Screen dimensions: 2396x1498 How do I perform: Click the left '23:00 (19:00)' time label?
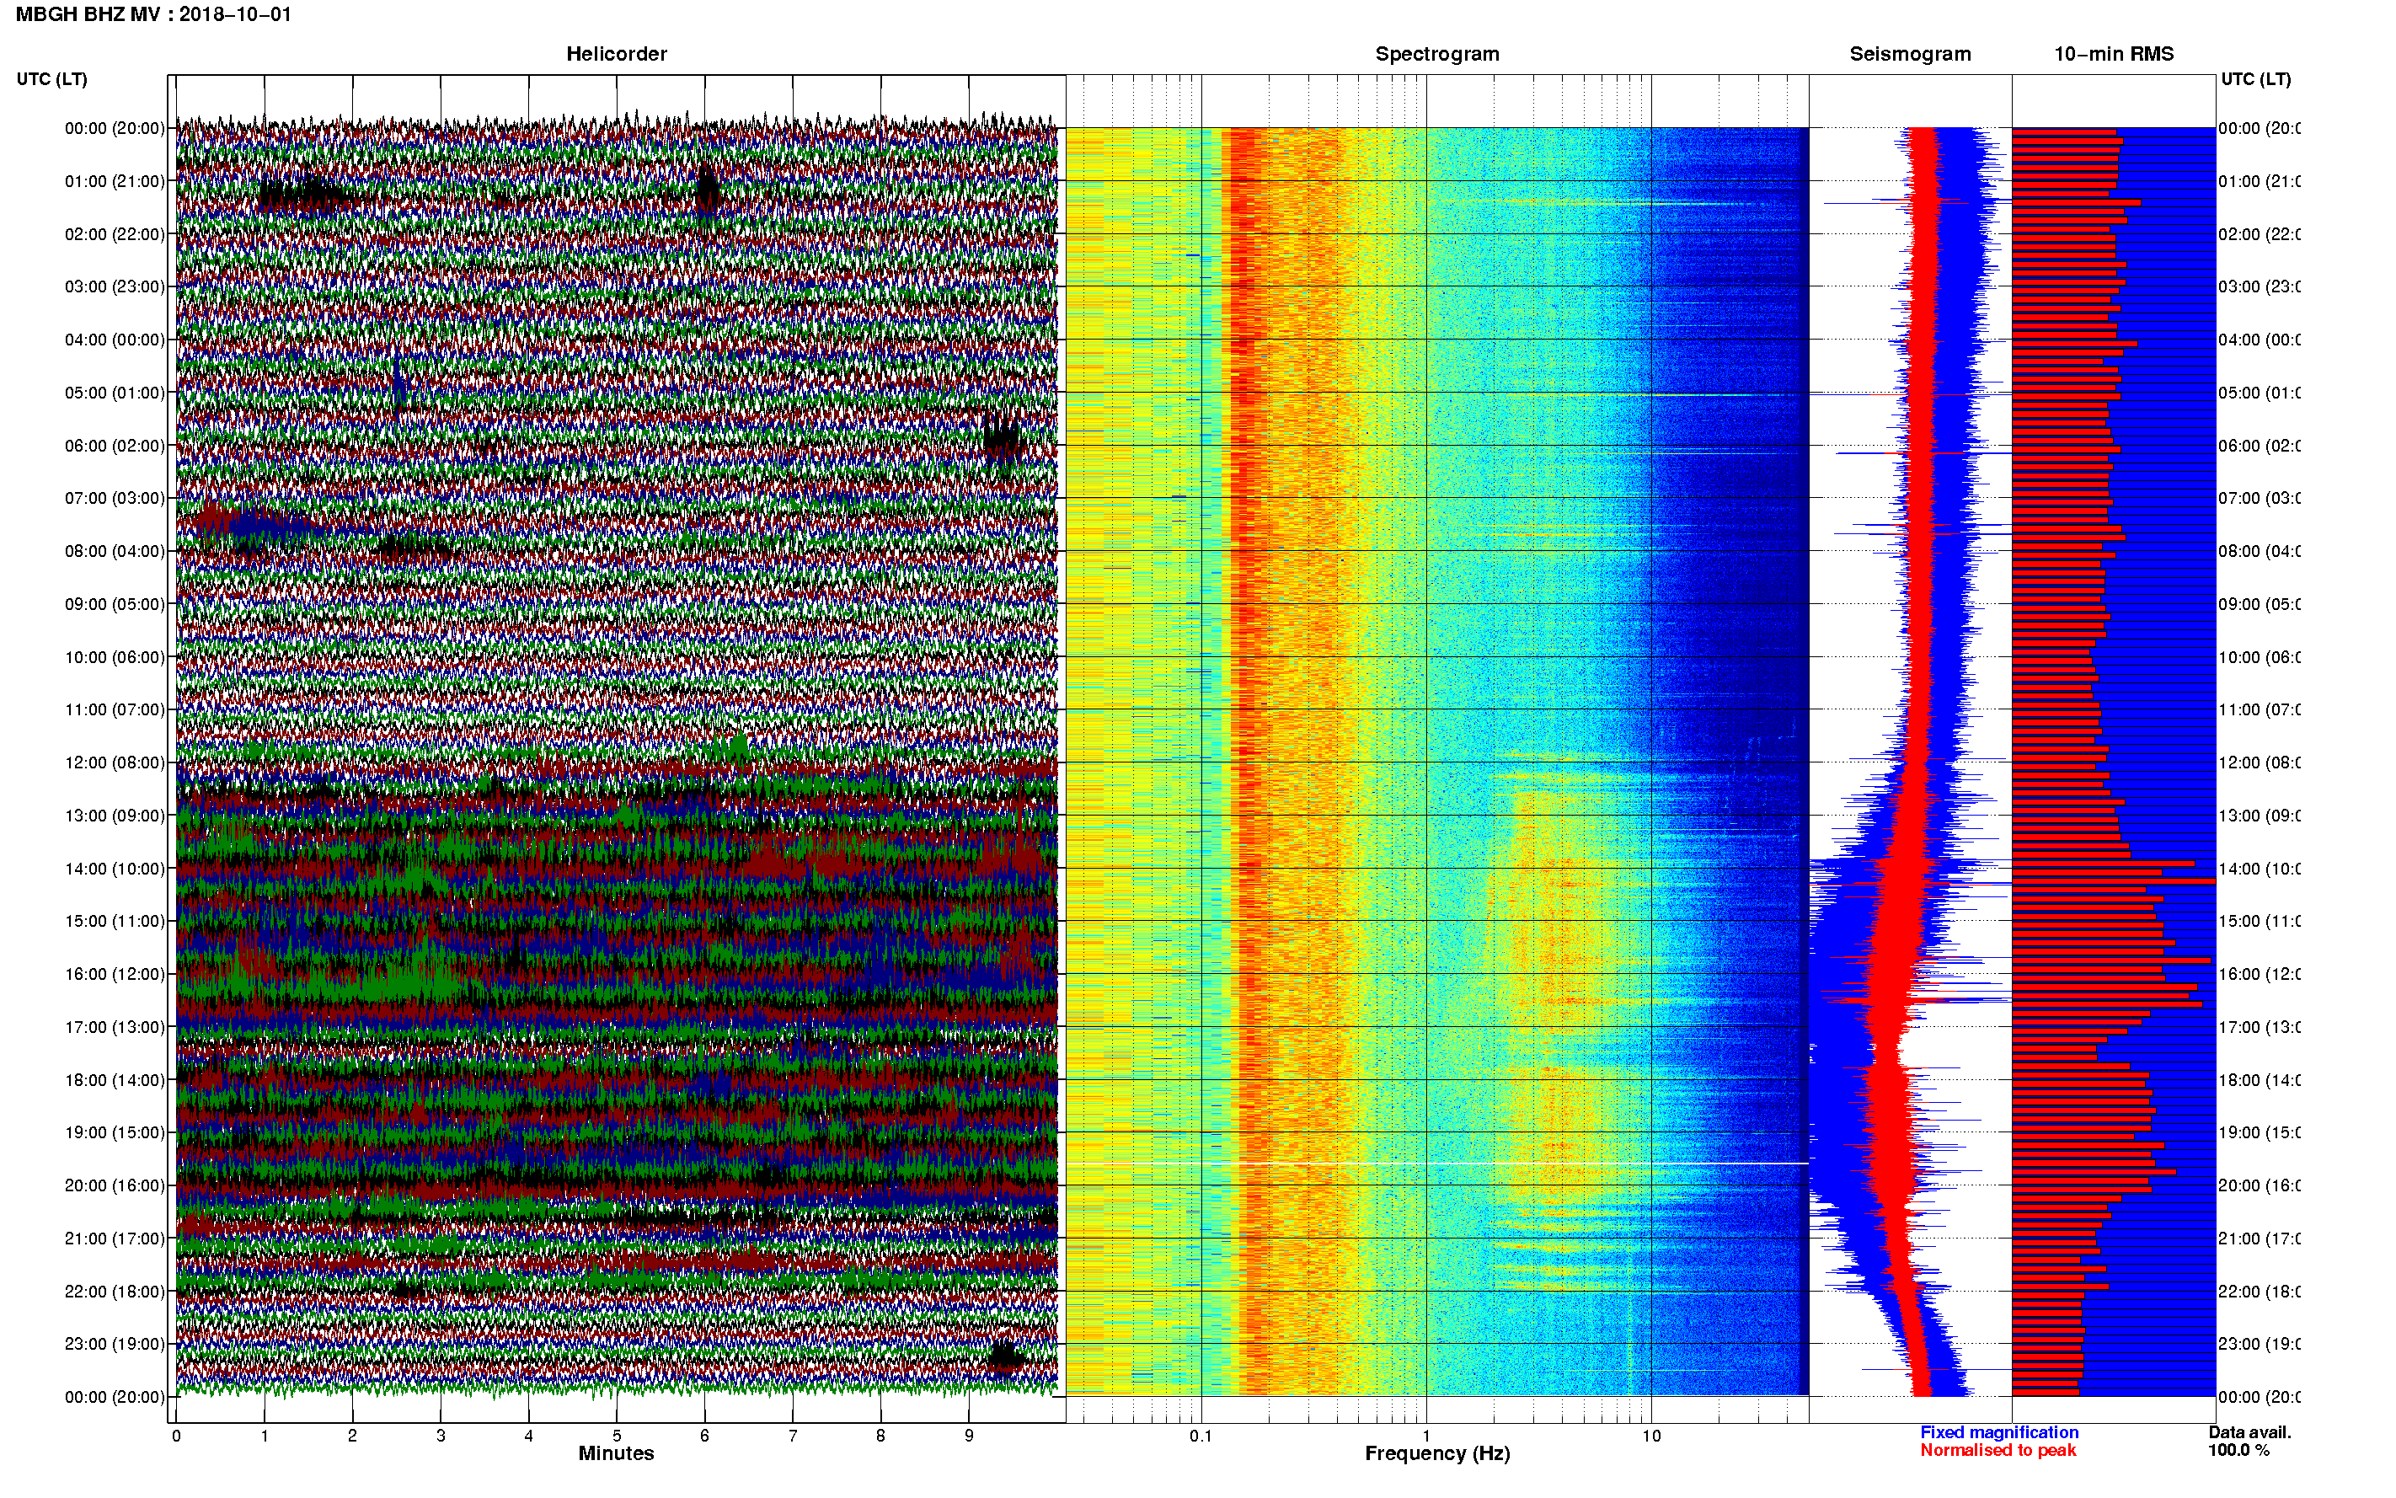point(115,1344)
